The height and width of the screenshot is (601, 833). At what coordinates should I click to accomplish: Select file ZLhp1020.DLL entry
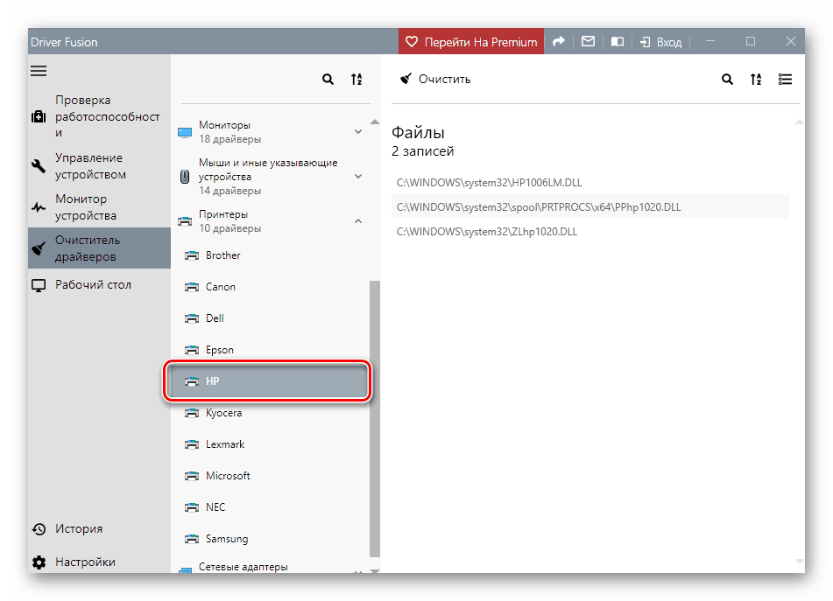590,231
